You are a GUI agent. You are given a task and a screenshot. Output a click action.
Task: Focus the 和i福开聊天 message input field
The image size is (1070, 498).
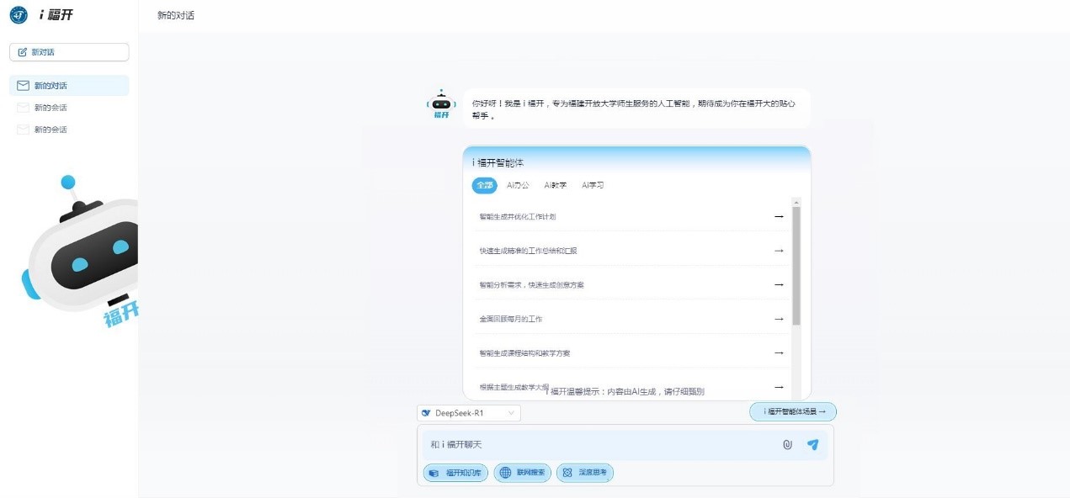pyautogui.click(x=598, y=445)
